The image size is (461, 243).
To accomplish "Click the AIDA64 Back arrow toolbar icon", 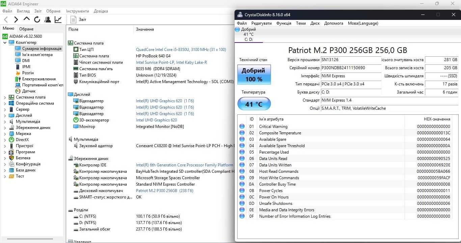I will (6, 20).
